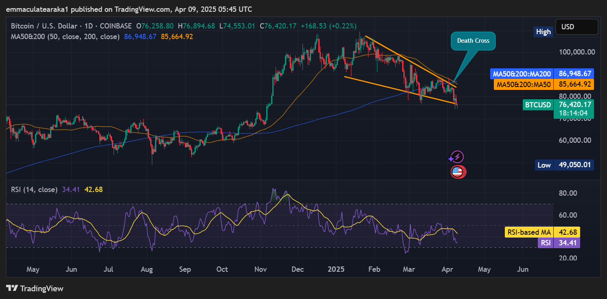Click 2025 on the time axis
Image resolution: width=607 pixels, height=299 pixels.
pos(336,269)
